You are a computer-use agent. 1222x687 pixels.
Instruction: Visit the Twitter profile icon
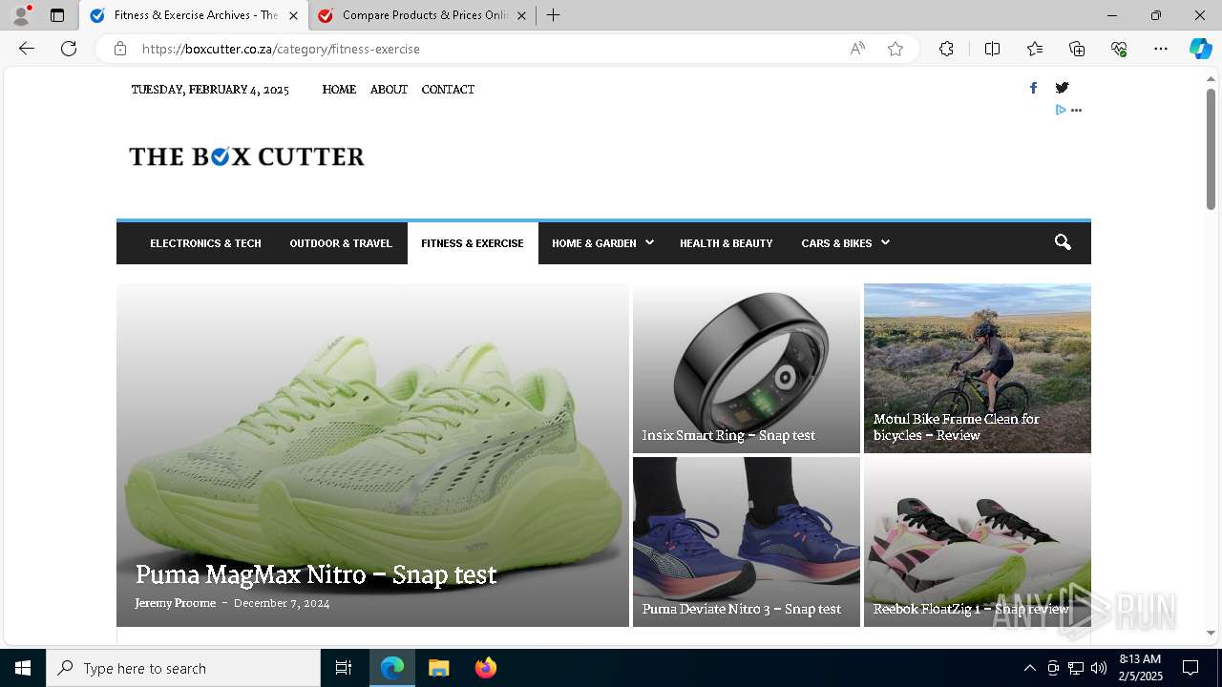1062,88
